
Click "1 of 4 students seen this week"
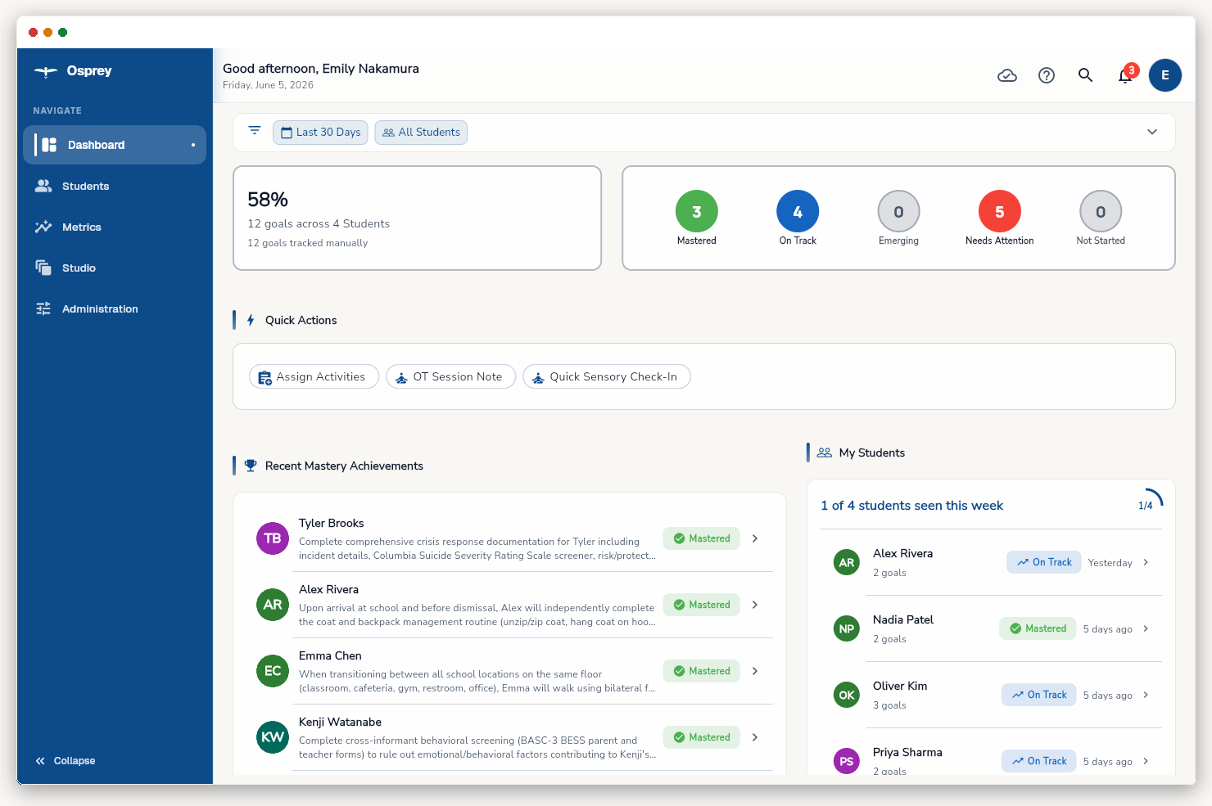pyautogui.click(x=911, y=506)
